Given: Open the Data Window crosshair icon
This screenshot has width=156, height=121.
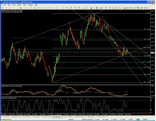Looking at the screenshot, I should tap(110, 8).
